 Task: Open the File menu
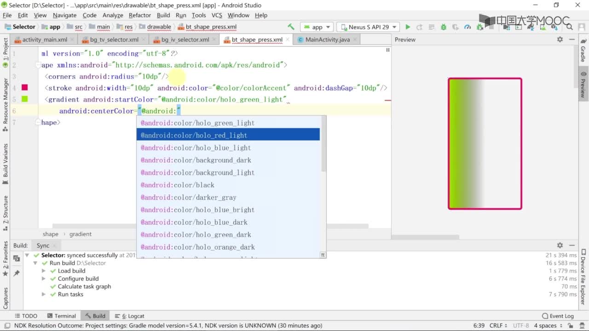point(7,15)
